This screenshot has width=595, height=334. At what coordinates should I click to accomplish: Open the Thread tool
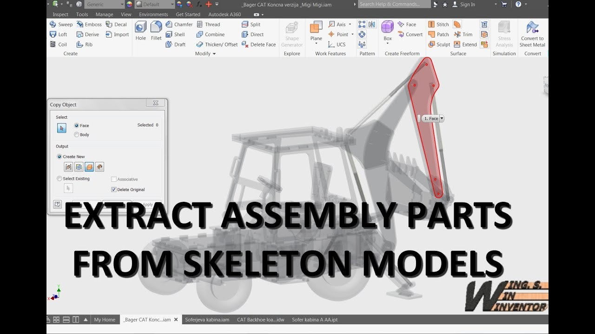click(x=208, y=25)
